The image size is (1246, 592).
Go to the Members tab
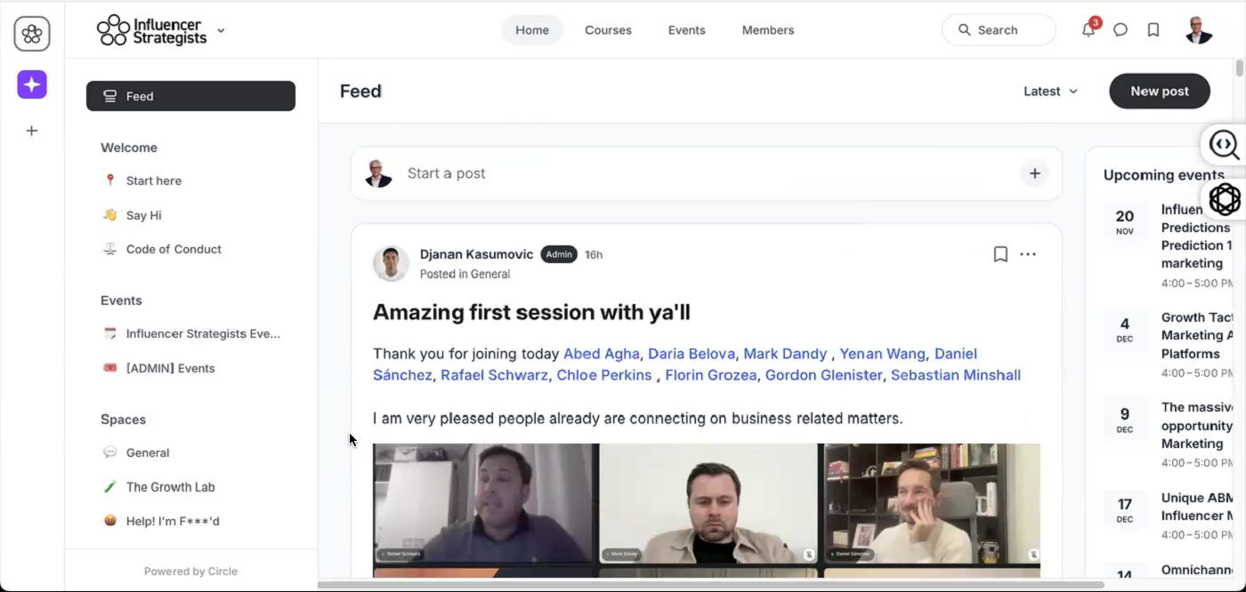[767, 30]
